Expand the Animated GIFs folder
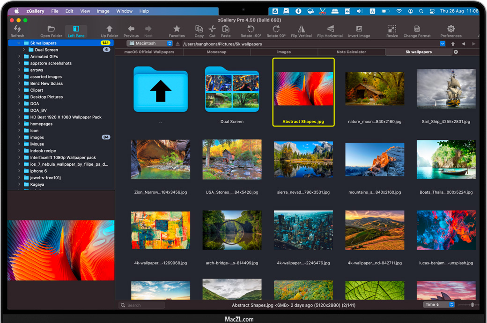This screenshot has width=487, height=323. [19, 57]
